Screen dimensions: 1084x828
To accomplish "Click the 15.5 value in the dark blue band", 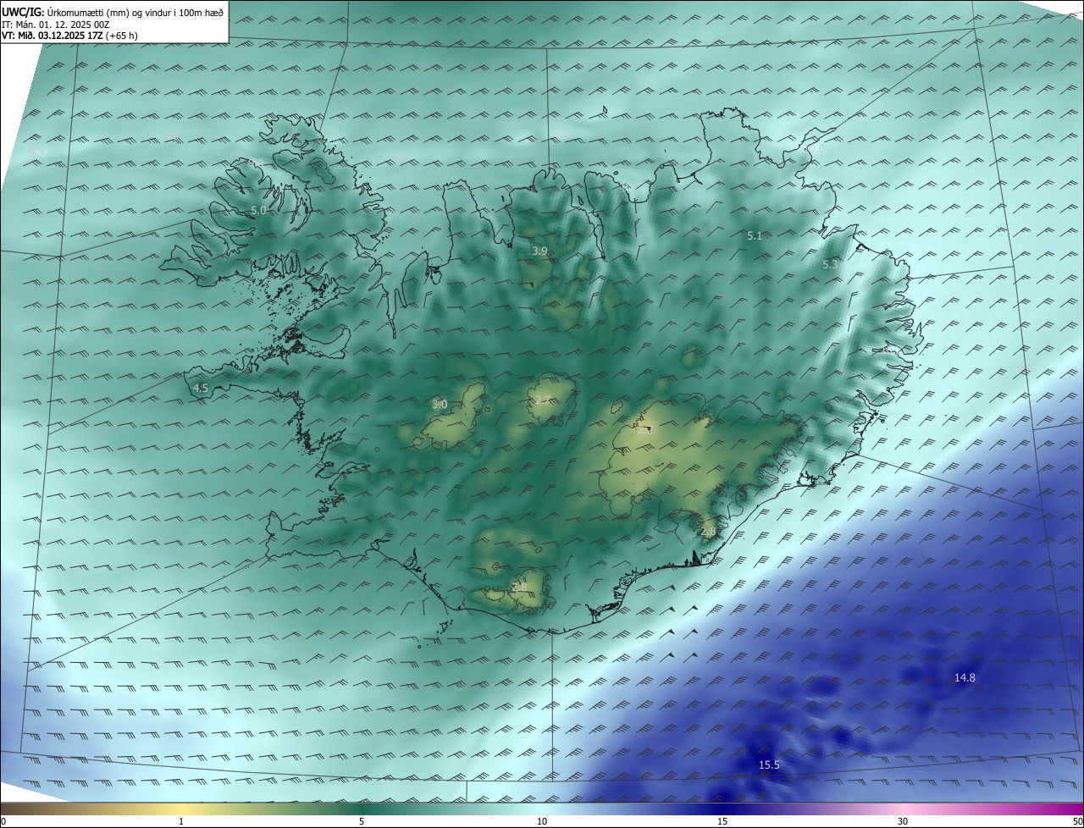I will point(769,765).
